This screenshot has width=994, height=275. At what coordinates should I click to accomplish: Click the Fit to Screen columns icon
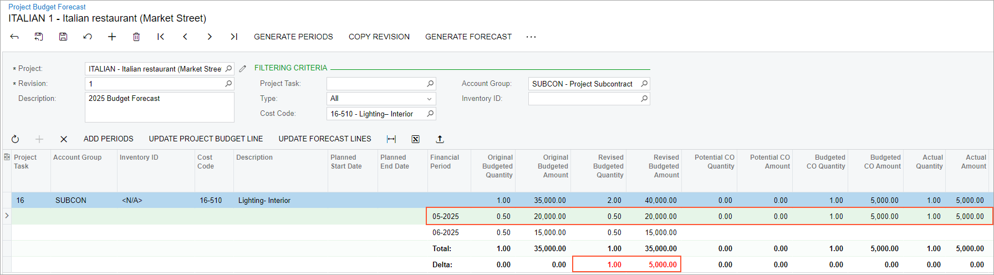click(391, 139)
